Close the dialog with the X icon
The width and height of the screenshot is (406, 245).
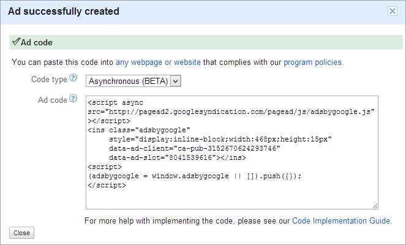click(x=393, y=11)
